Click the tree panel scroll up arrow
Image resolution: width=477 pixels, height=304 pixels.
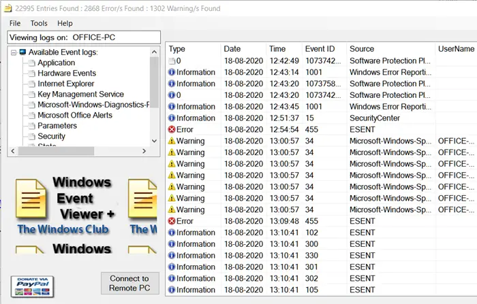point(154,52)
